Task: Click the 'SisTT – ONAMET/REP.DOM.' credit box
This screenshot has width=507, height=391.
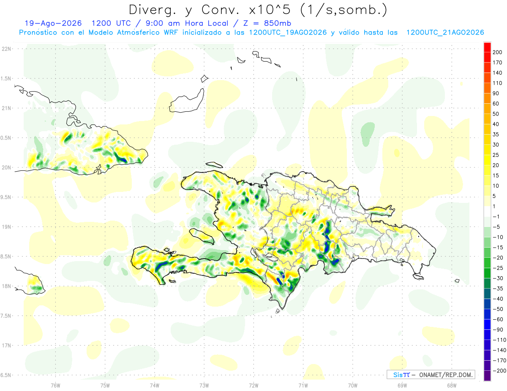Action: coord(431,375)
